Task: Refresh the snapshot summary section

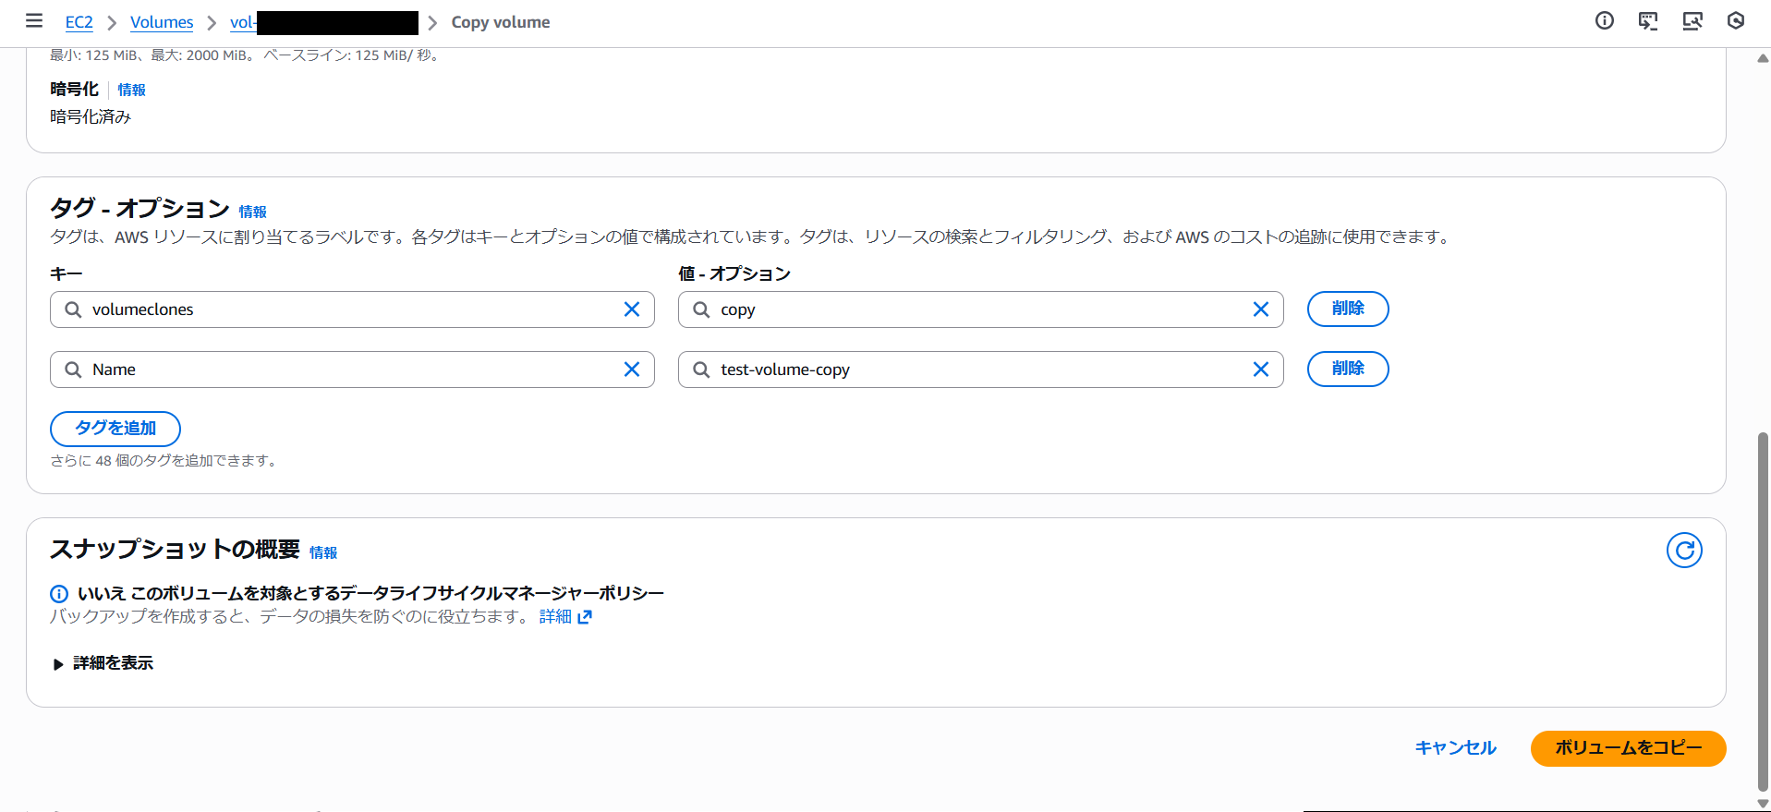Action: pos(1683,551)
